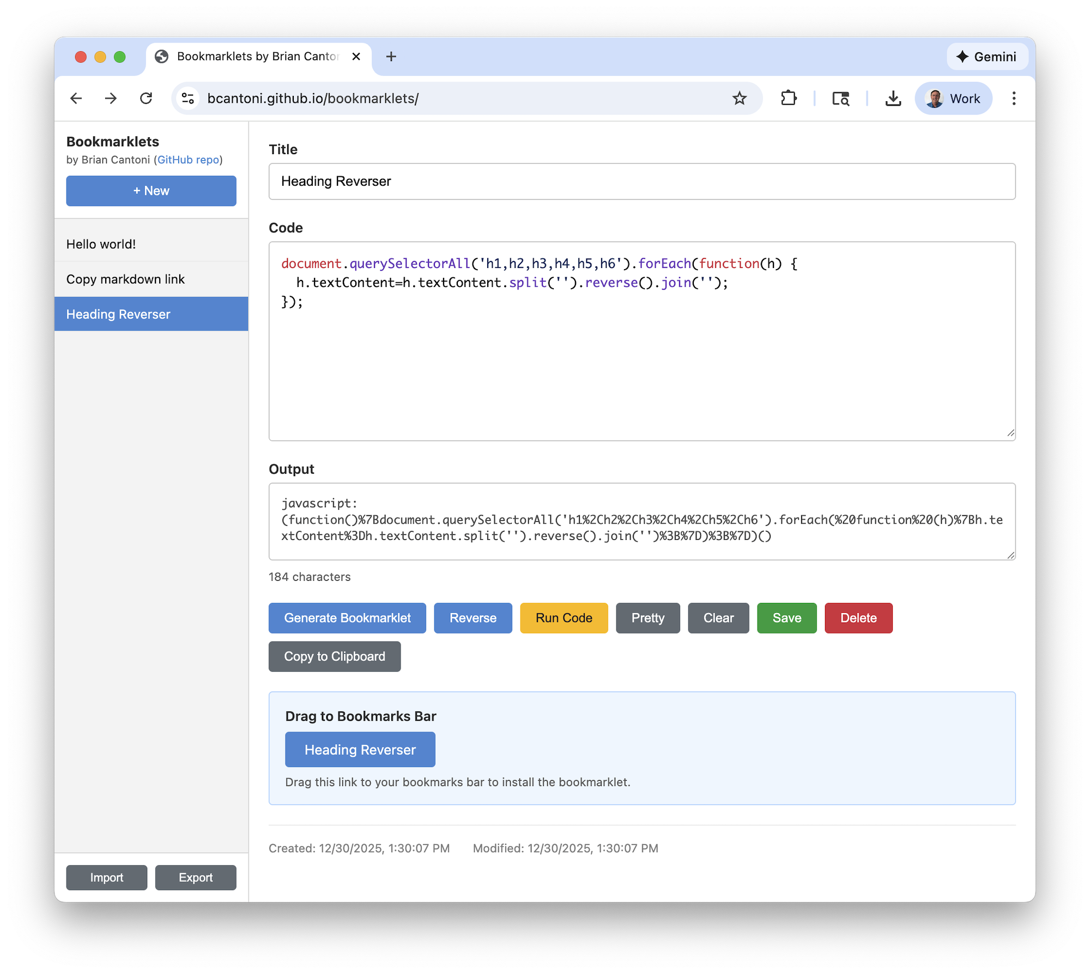This screenshot has width=1090, height=974.
Task: Open the downloads panel icon
Action: [x=893, y=99]
